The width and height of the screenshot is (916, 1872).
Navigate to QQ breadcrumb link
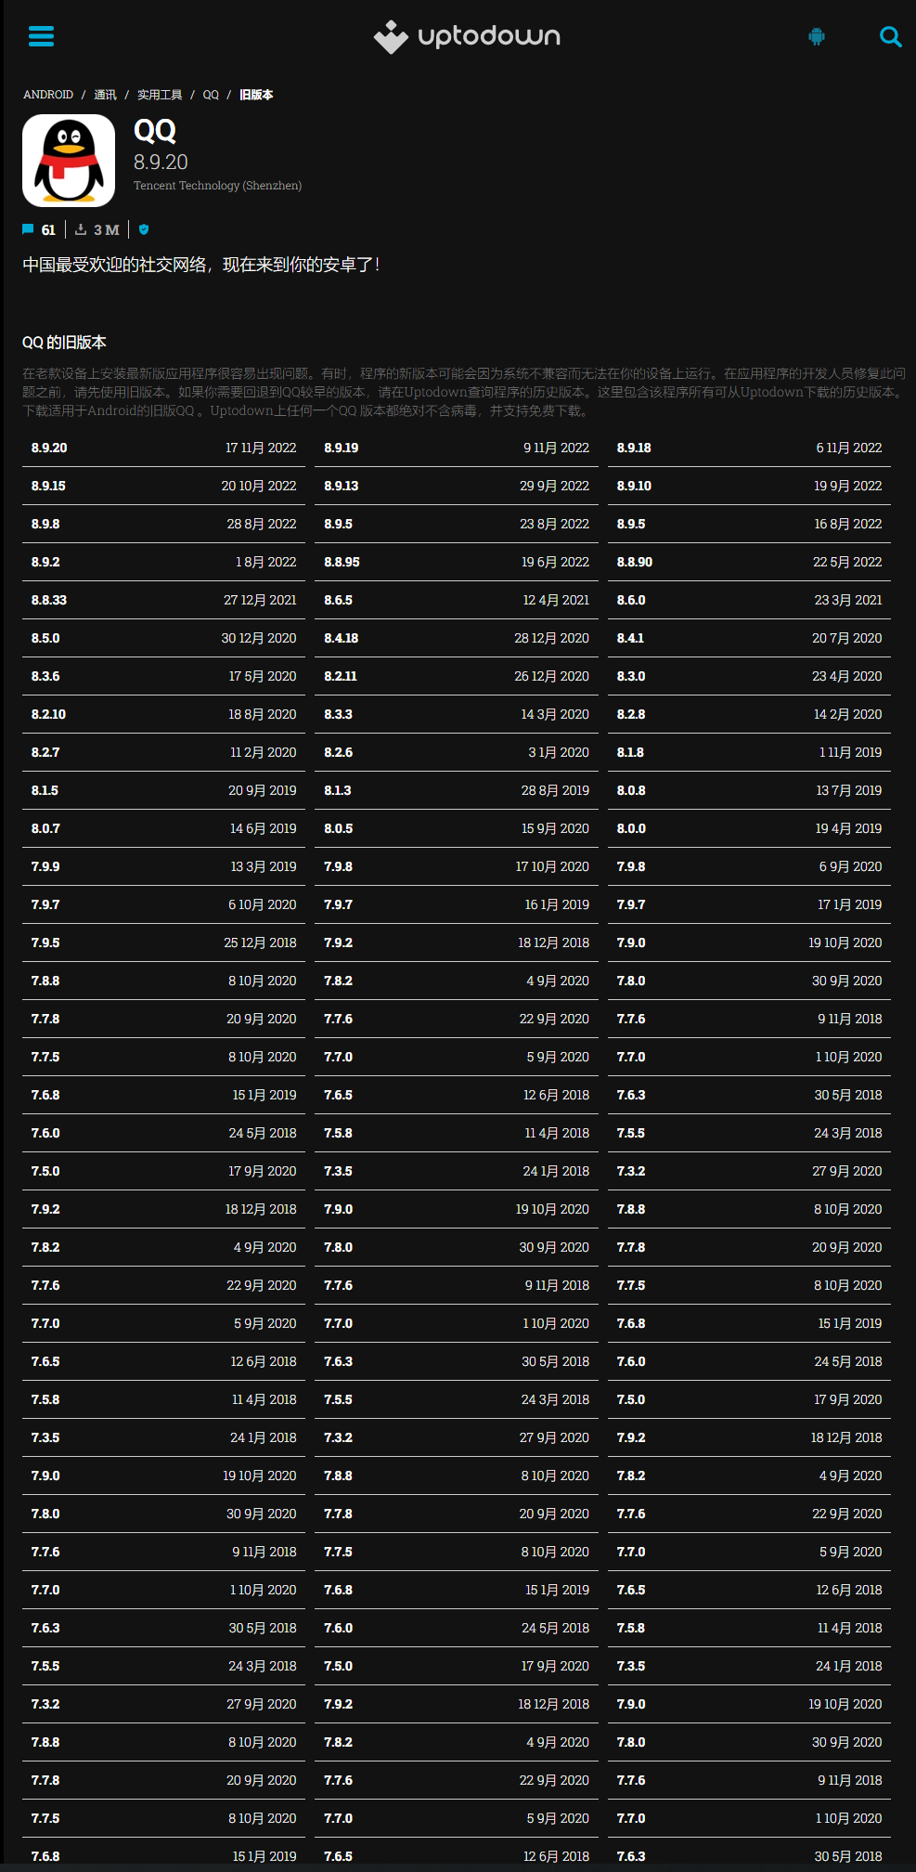coord(211,95)
